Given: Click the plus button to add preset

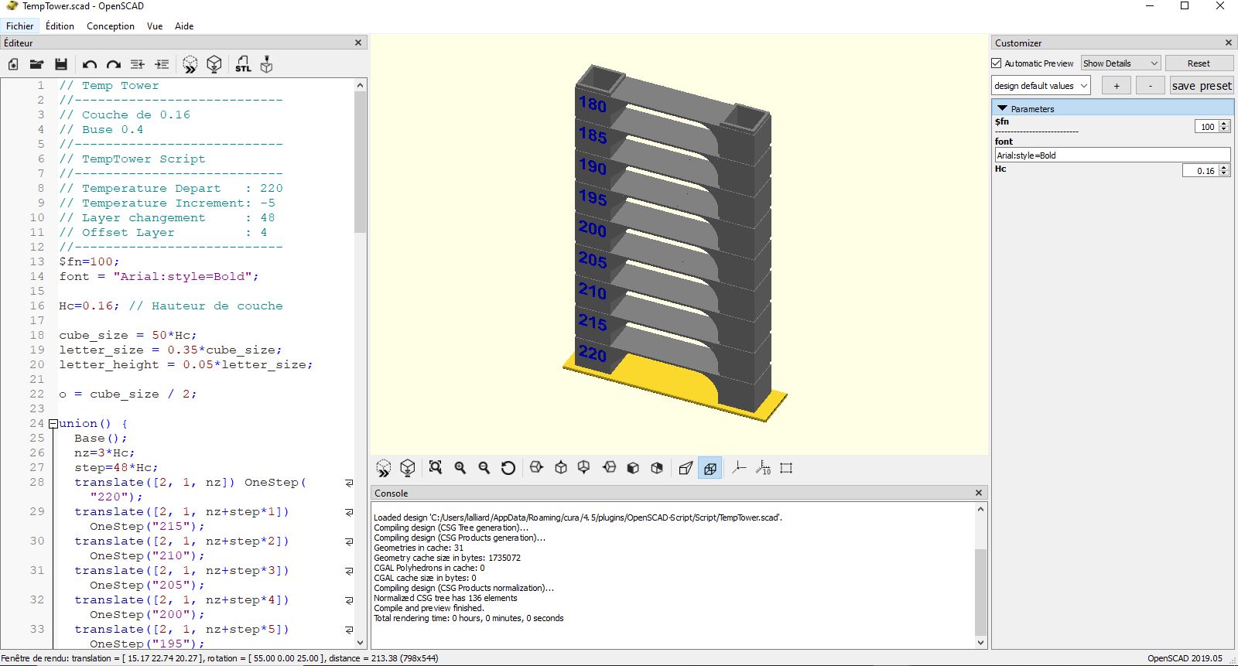Looking at the screenshot, I should (x=1116, y=86).
